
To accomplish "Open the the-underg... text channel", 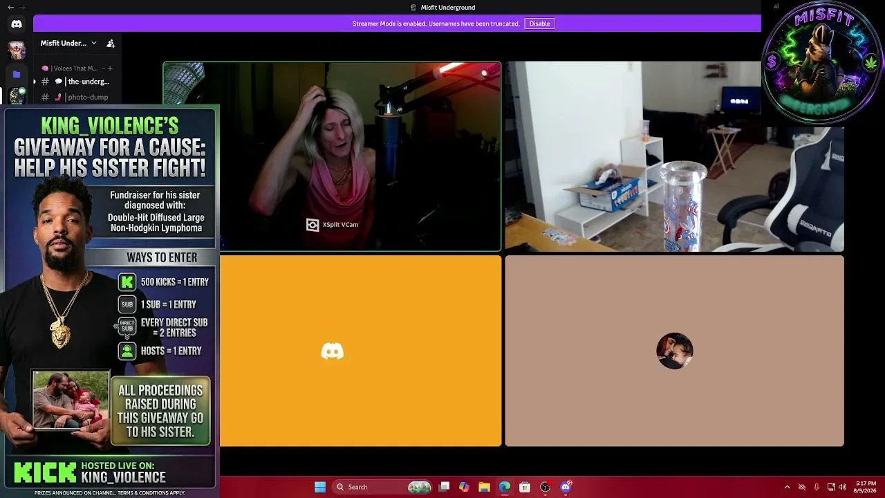I will click(76, 82).
